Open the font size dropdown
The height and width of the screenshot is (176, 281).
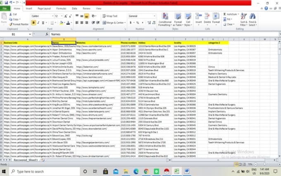[x=62, y=16]
